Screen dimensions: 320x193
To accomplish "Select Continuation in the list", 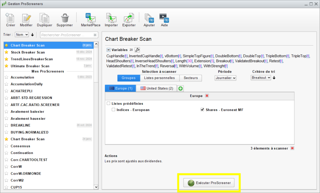I will [x=48, y=153].
